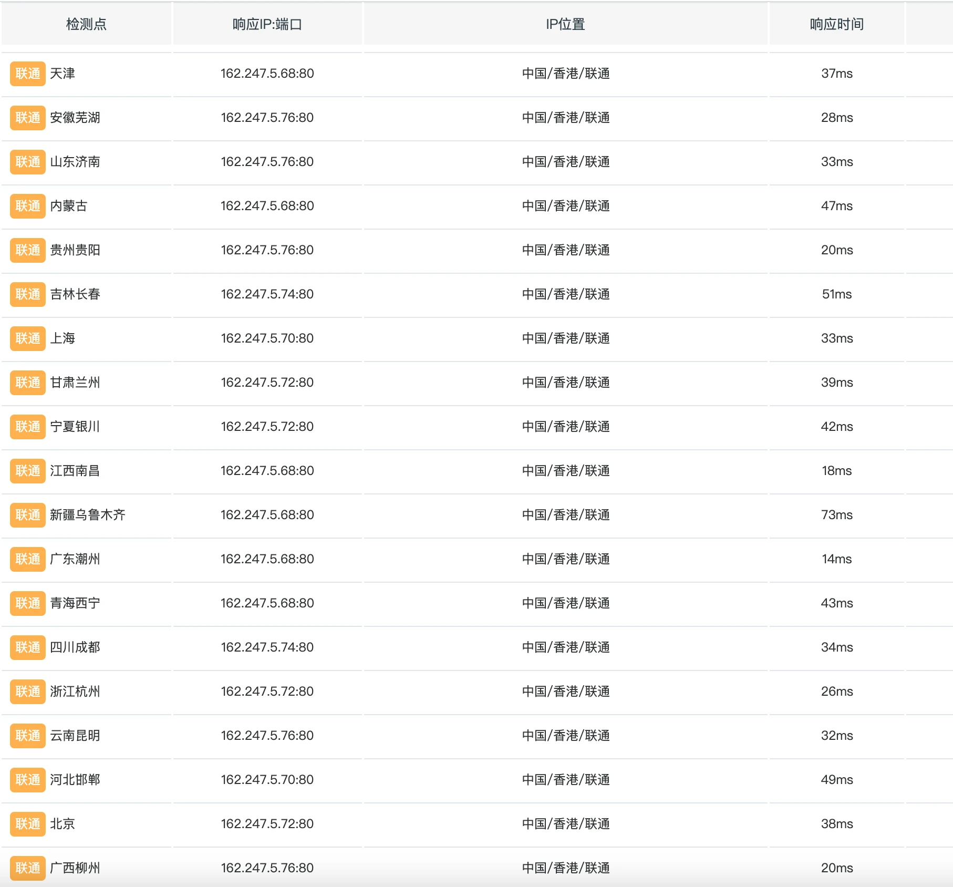This screenshot has width=953, height=887.
Task: Click the 联通 badge beside 新疆乌鲁木齐
Action: click(28, 515)
